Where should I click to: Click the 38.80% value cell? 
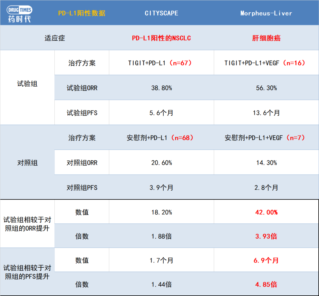(x=161, y=88)
